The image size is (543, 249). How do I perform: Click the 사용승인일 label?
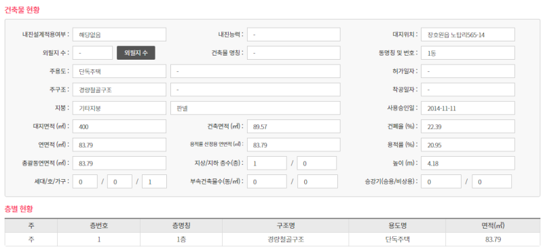click(x=402, y=108)
